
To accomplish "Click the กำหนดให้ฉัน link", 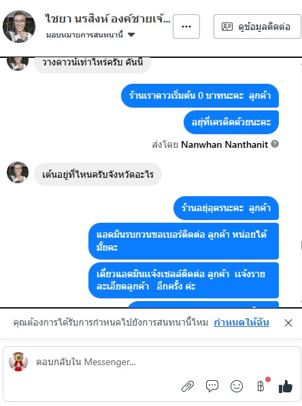I will tap(241, 323).
